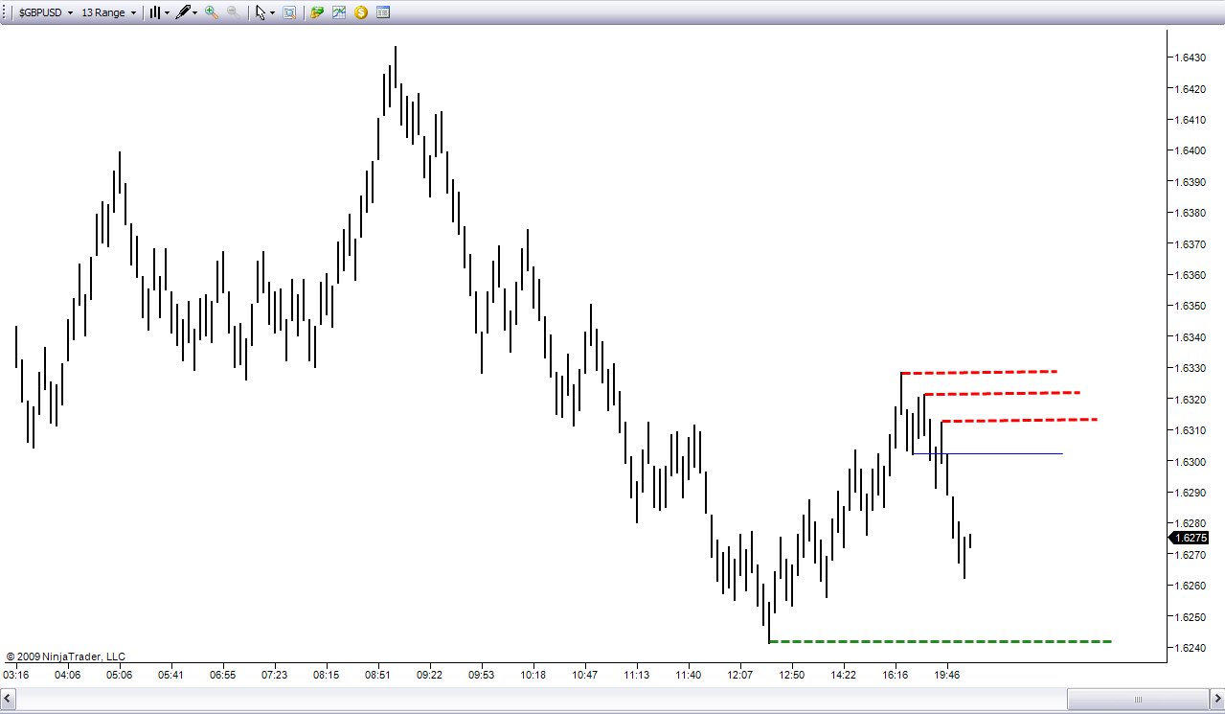Image resolution: width=1225 pixels, height=714 pixels.
Task: Open the $GBPUSD instrument dropdown
Action: click(45, 13)
